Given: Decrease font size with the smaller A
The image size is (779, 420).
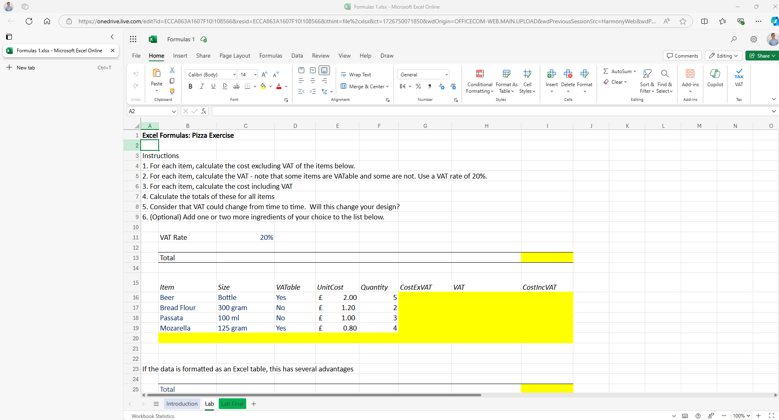Looking at the screenshot, I should 276,74.
